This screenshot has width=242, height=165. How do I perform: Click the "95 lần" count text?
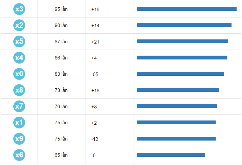(61, 9)
